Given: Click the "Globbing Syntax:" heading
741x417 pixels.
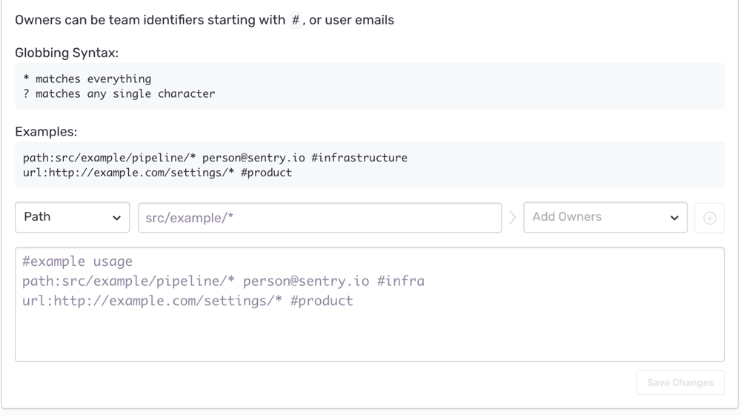Looking at the screenshot, I should coord(67,53).
